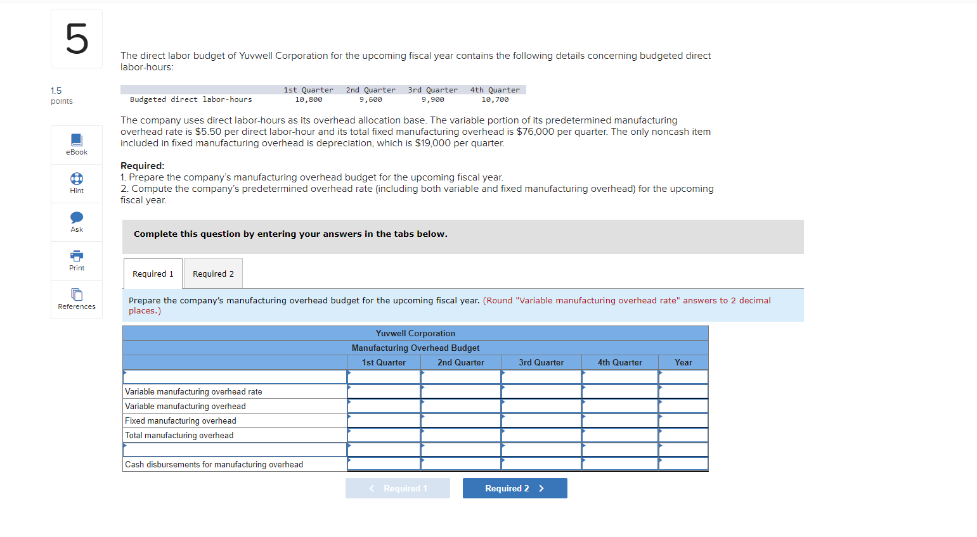Click the 1st Quarter cash disbursements cell
Screen dimensions: 977x537
384,464
